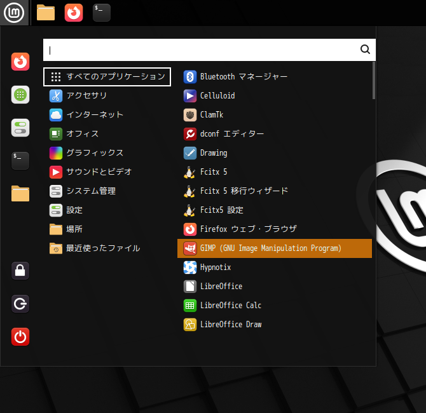Open LibreOffice start center
426x413 pixels.
click(275, 287)
